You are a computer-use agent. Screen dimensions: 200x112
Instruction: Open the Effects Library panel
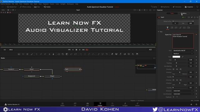pyautogui.click(x=26, y=7)
